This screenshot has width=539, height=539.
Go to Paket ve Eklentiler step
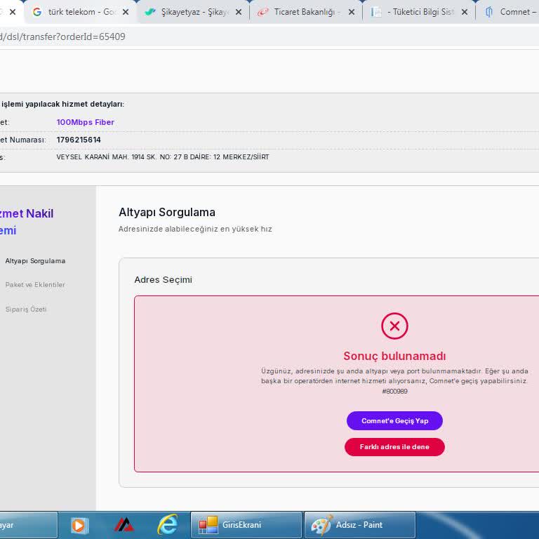tap(35, 285)
